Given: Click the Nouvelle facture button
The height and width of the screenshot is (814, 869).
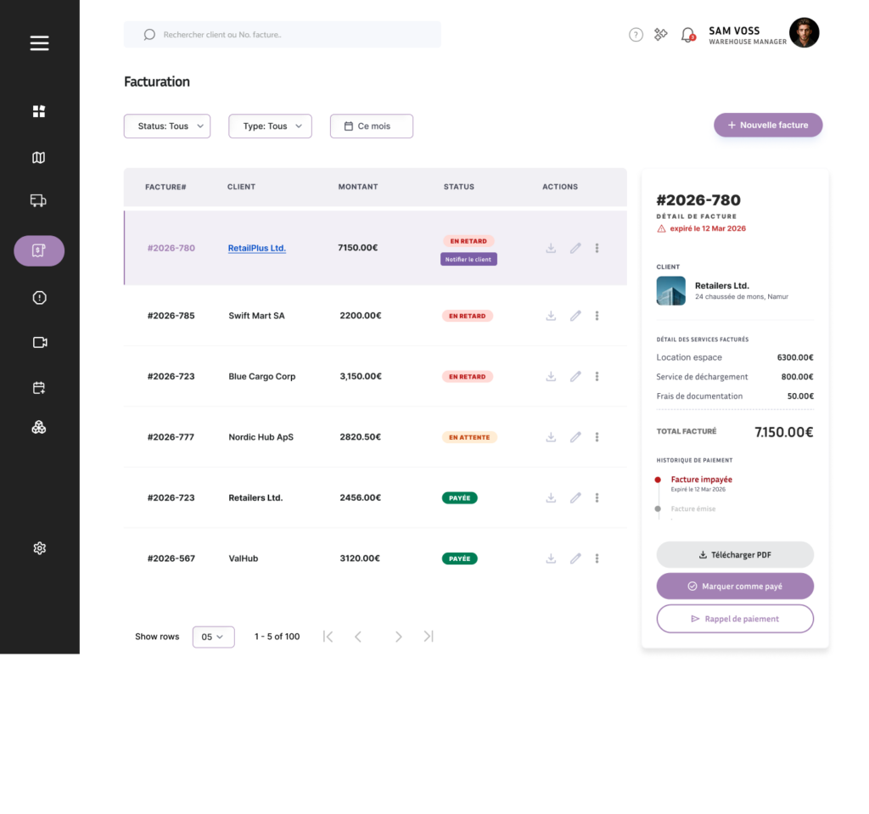Looking at the screenshot, I should pyautogui.click(x=767, y=125).
